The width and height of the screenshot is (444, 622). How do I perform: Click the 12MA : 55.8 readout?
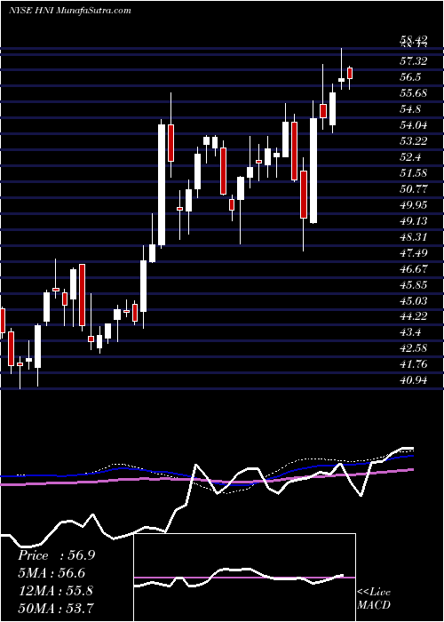coord(55,591)
